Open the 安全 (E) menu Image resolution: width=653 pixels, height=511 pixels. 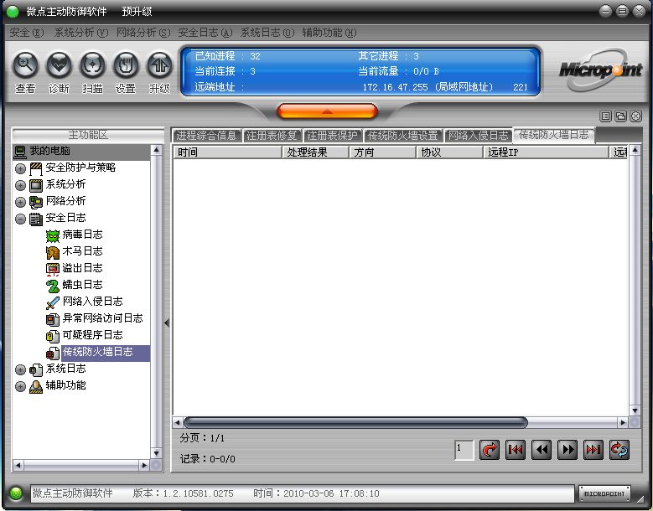point(26,33)
